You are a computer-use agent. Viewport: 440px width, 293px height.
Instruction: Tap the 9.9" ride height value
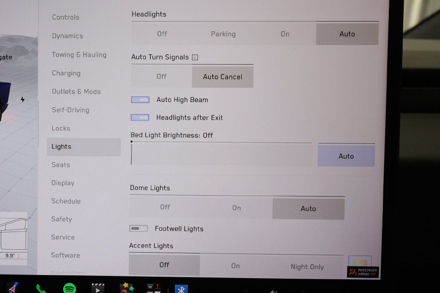[10, 256]
